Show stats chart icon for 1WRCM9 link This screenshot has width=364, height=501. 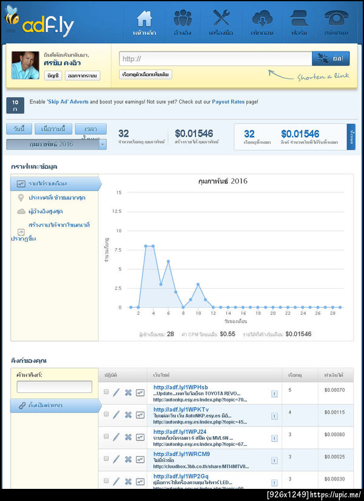point(140,459)
